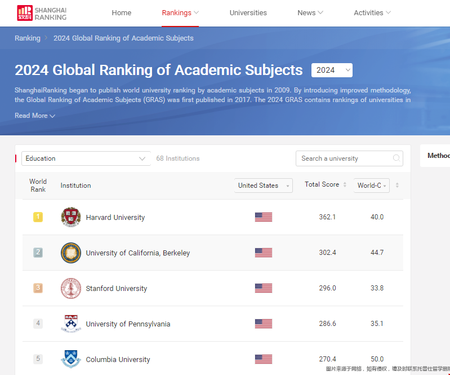Open the Universities page
Screen dimensions: 450x375
[248, 13]
